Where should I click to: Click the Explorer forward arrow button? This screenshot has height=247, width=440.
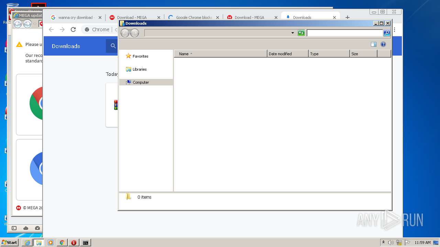[134, 33]
